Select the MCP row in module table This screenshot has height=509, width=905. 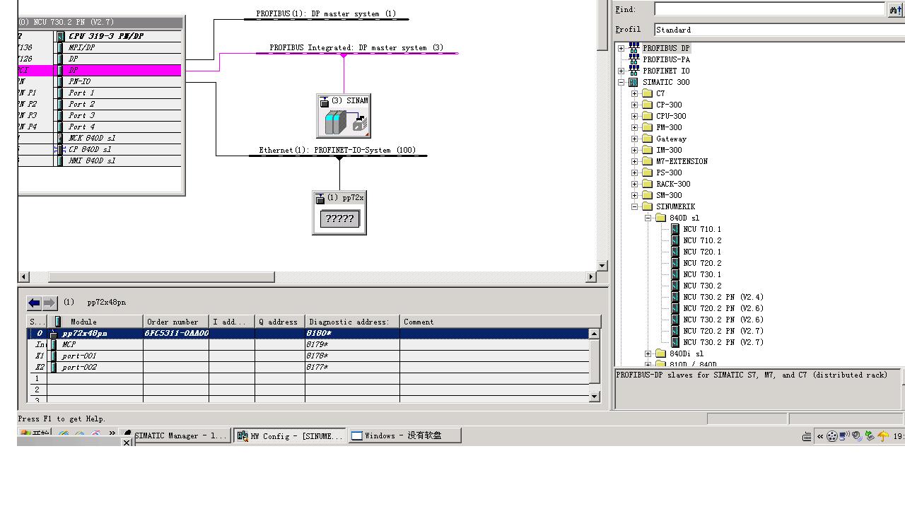coord(308,344)
